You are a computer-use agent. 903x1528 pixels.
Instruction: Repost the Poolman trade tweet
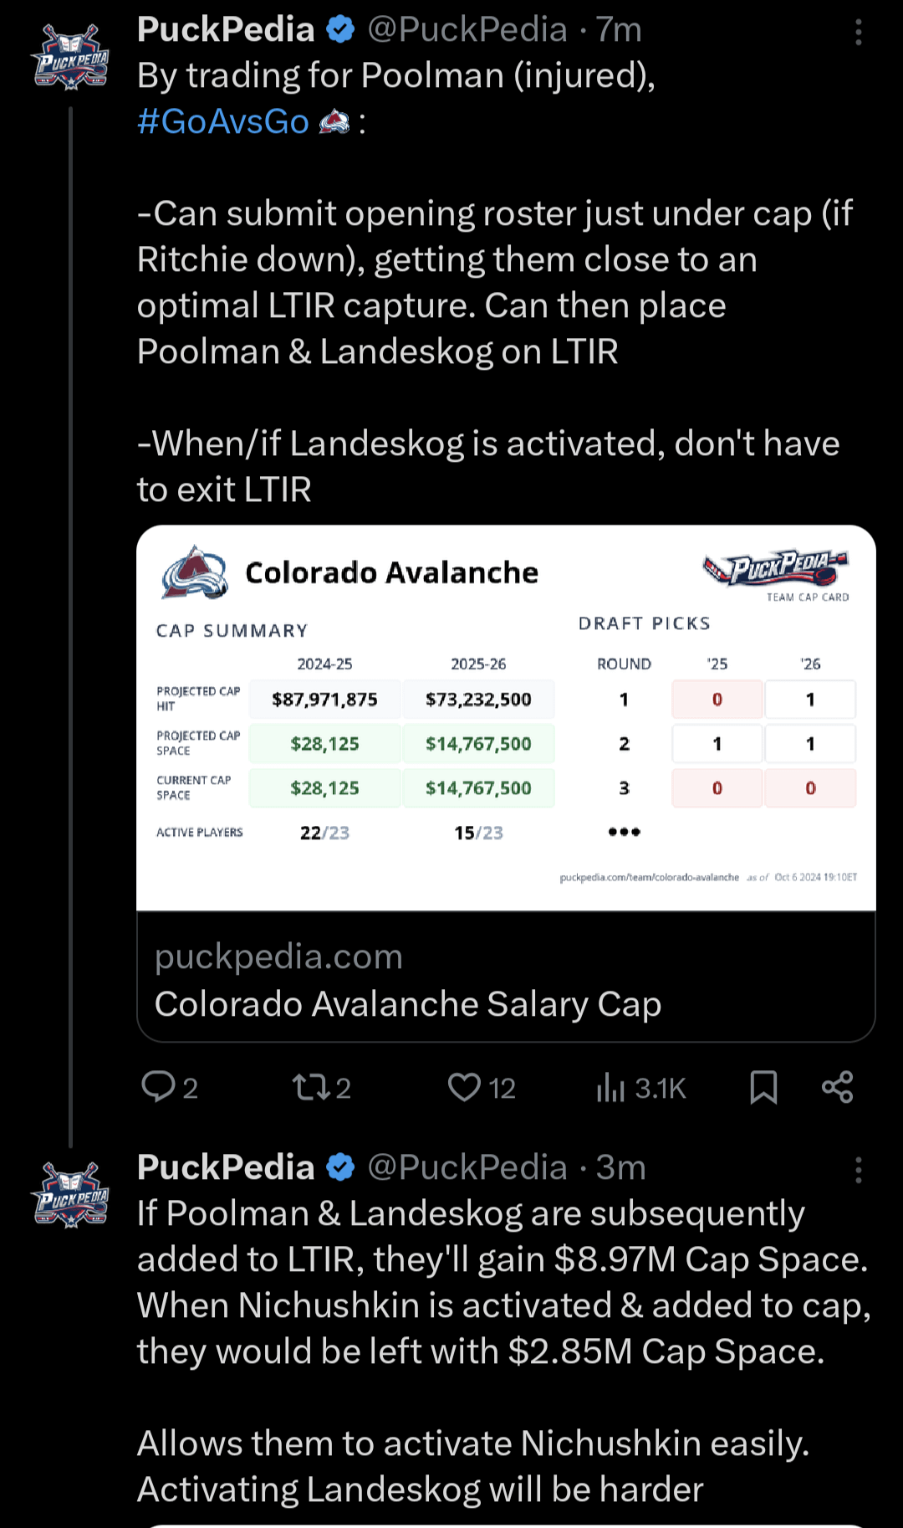311,1087
